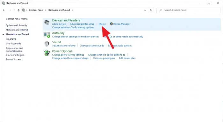Open Programs category

pyautogui.click(x=11, y=39)
